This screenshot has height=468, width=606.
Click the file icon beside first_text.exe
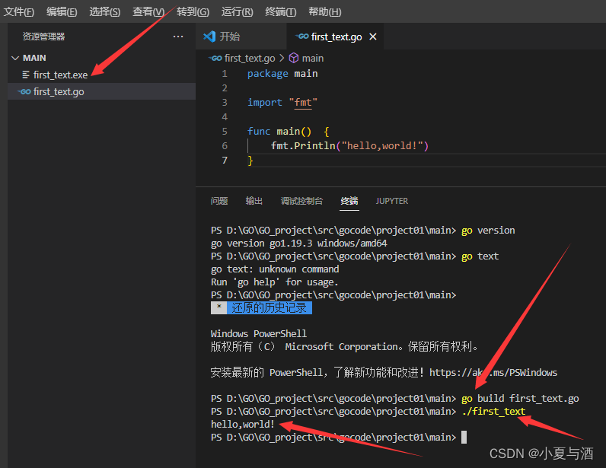pos(26,75)
